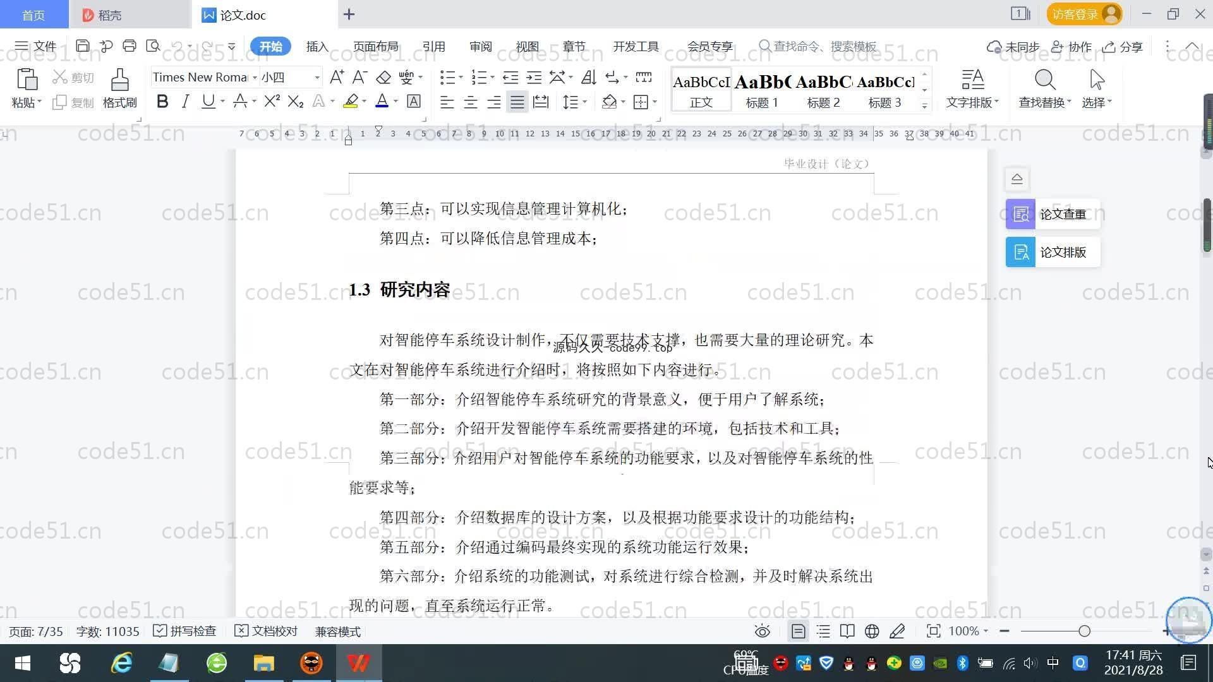Increase paragraph indent
1213x682 pixels.
(x=534, y=77)
